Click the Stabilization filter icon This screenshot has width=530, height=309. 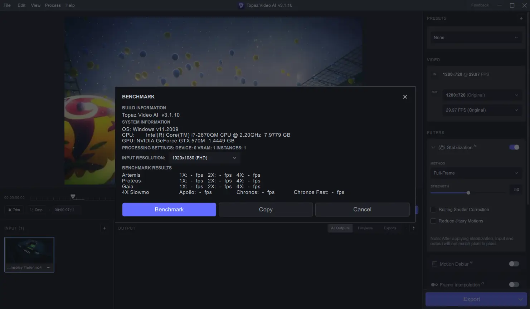point(441,147)
